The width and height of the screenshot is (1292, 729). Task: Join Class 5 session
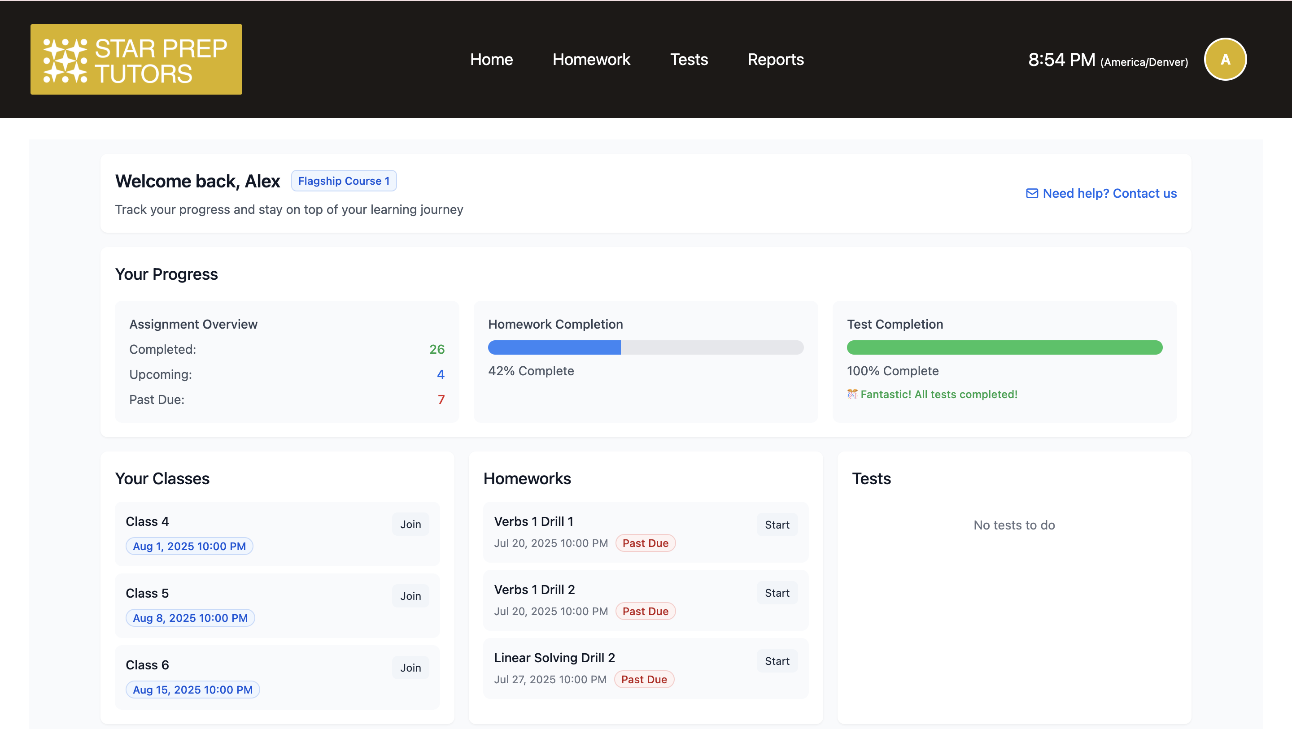click(410, 596)
